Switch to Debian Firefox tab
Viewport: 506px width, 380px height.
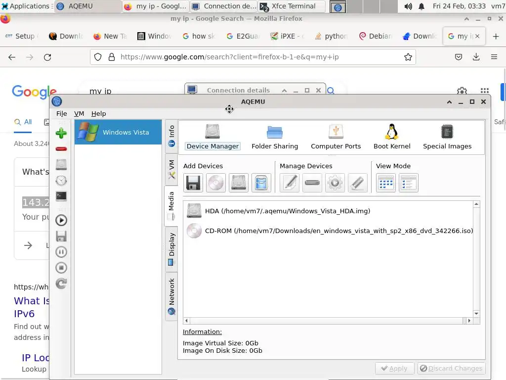coord(376,36)
